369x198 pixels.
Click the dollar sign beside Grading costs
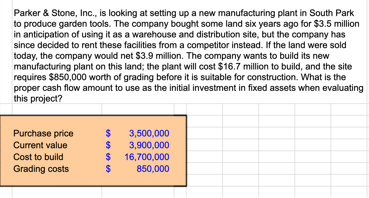click(x=108, y=169)
